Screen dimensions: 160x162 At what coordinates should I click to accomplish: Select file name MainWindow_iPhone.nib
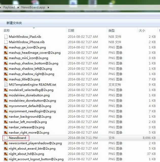27,42
